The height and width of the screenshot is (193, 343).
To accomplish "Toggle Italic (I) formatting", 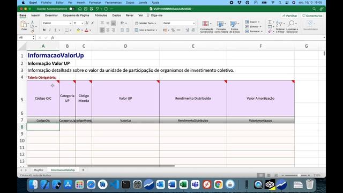I will pyautogui.click(x=50, y=30).
